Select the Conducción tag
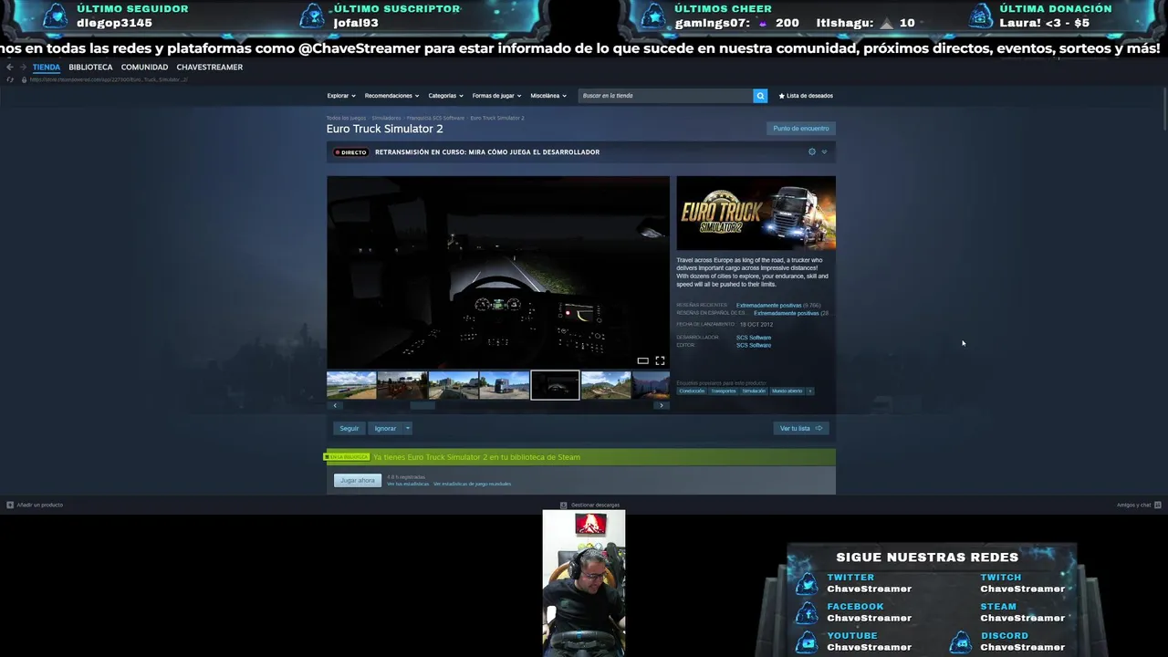The height and width of the screenshot is (657, 1168). pos(692,391)
